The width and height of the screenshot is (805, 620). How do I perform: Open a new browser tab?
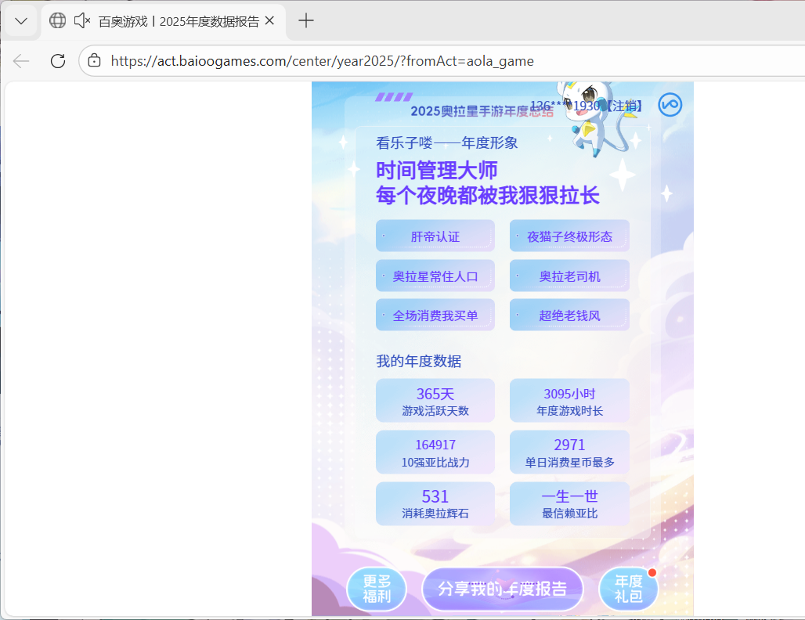pyautogui.click(x=306, y=21)
